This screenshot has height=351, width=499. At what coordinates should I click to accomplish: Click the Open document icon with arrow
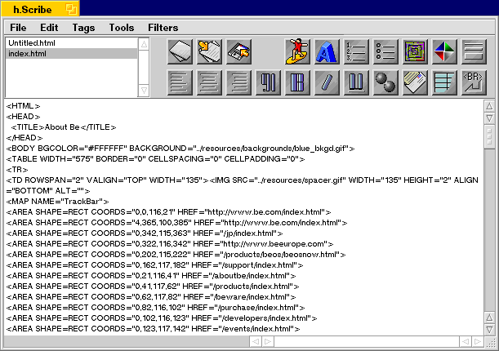point(209,51)
